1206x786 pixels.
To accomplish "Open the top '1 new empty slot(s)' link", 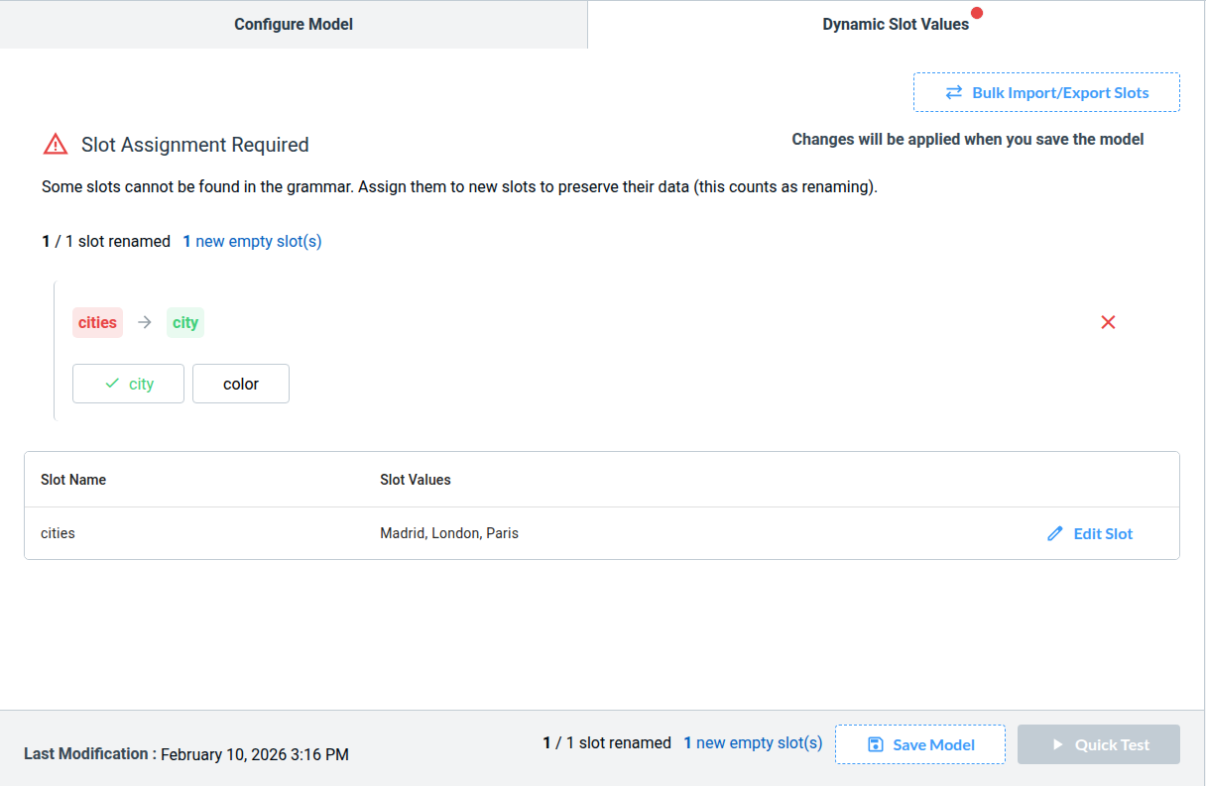I will tap(252, 241).
